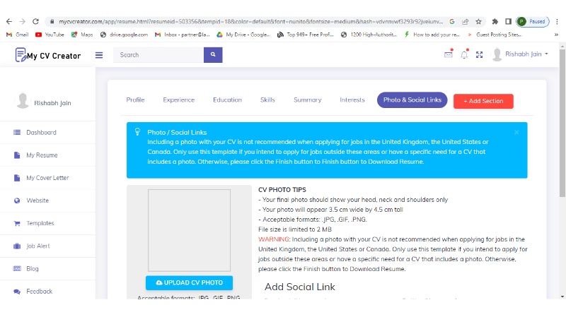Open My Cover Letter in the sidebar
This screenshot has height=317, width=566.
click(47, 178)
